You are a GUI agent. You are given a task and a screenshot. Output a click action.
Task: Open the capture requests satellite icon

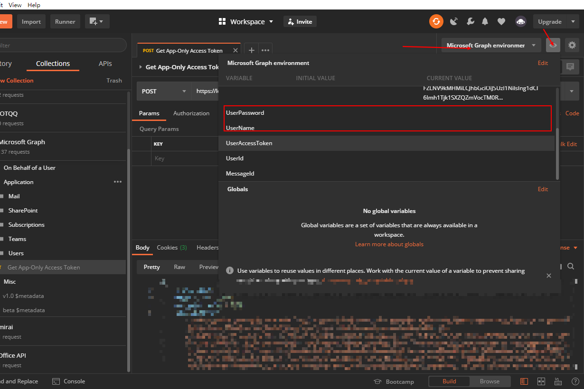(x=454, y=21)
